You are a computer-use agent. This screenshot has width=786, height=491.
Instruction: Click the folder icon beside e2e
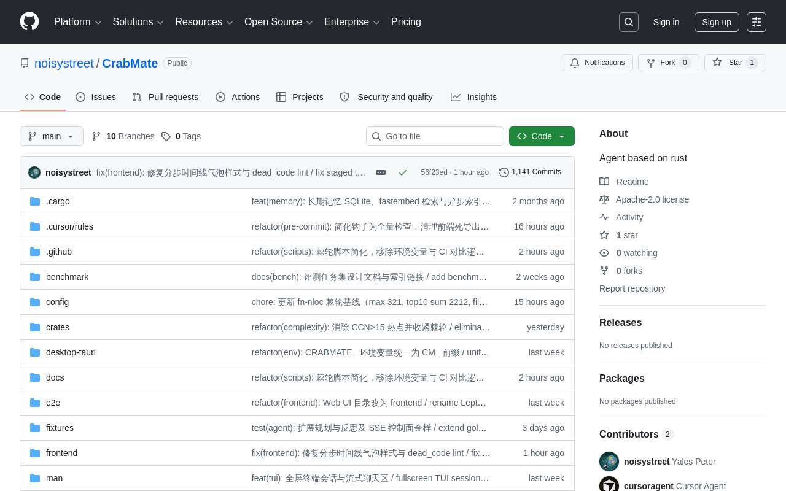(x=35, y=403)
